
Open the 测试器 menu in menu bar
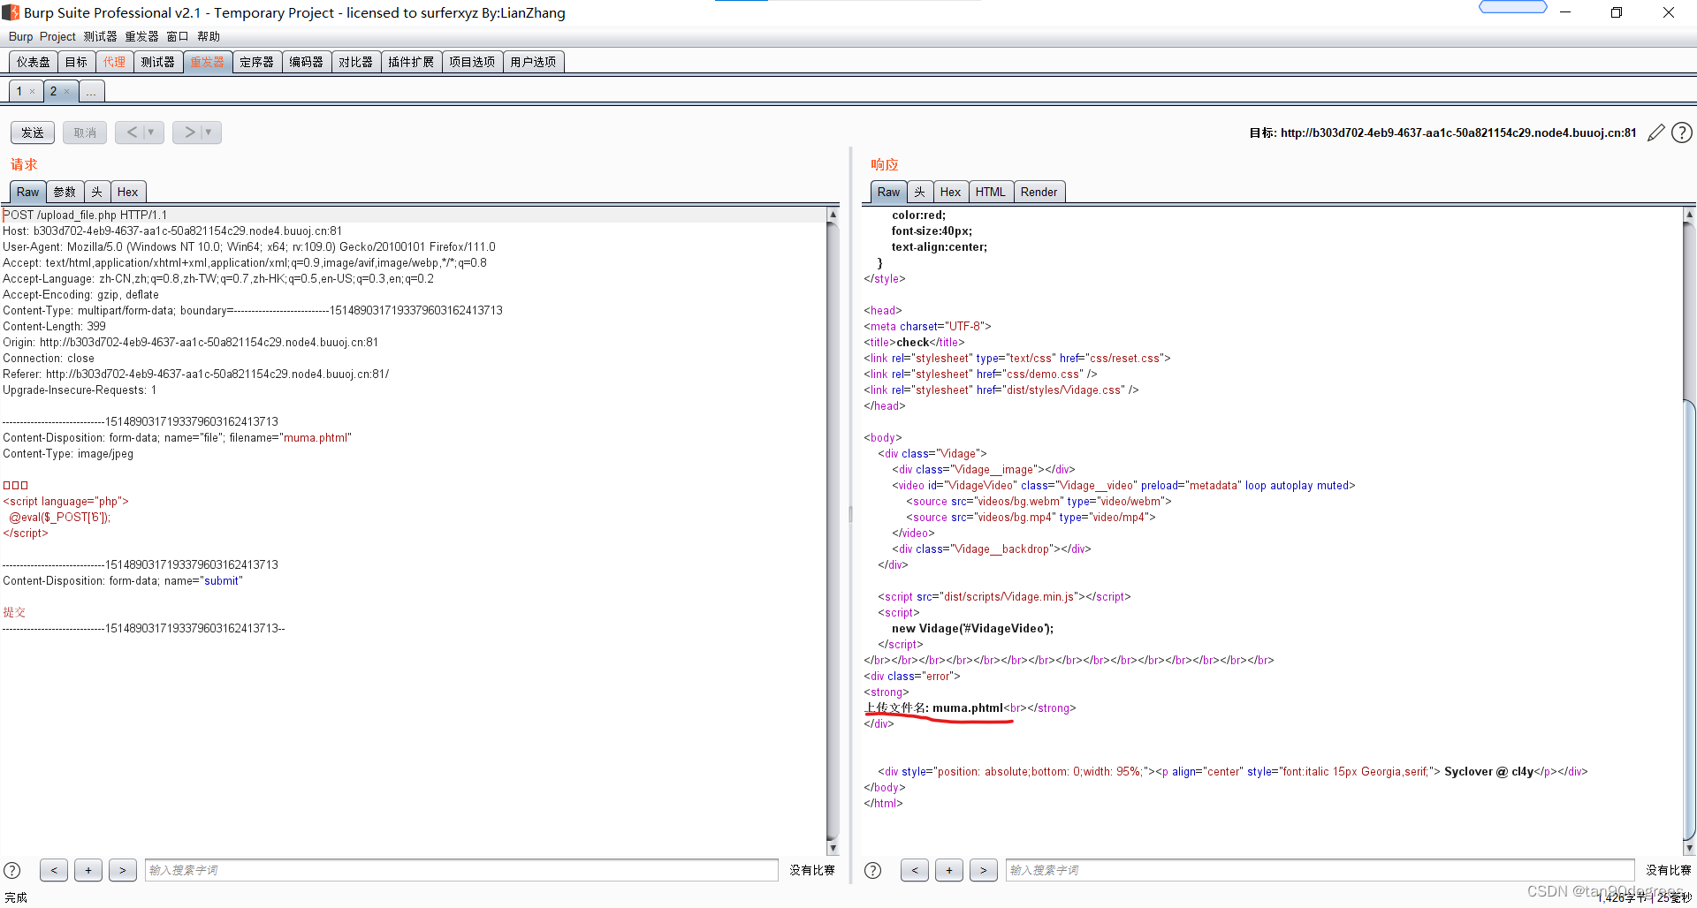pyautogui.click(x=100, y=36)
